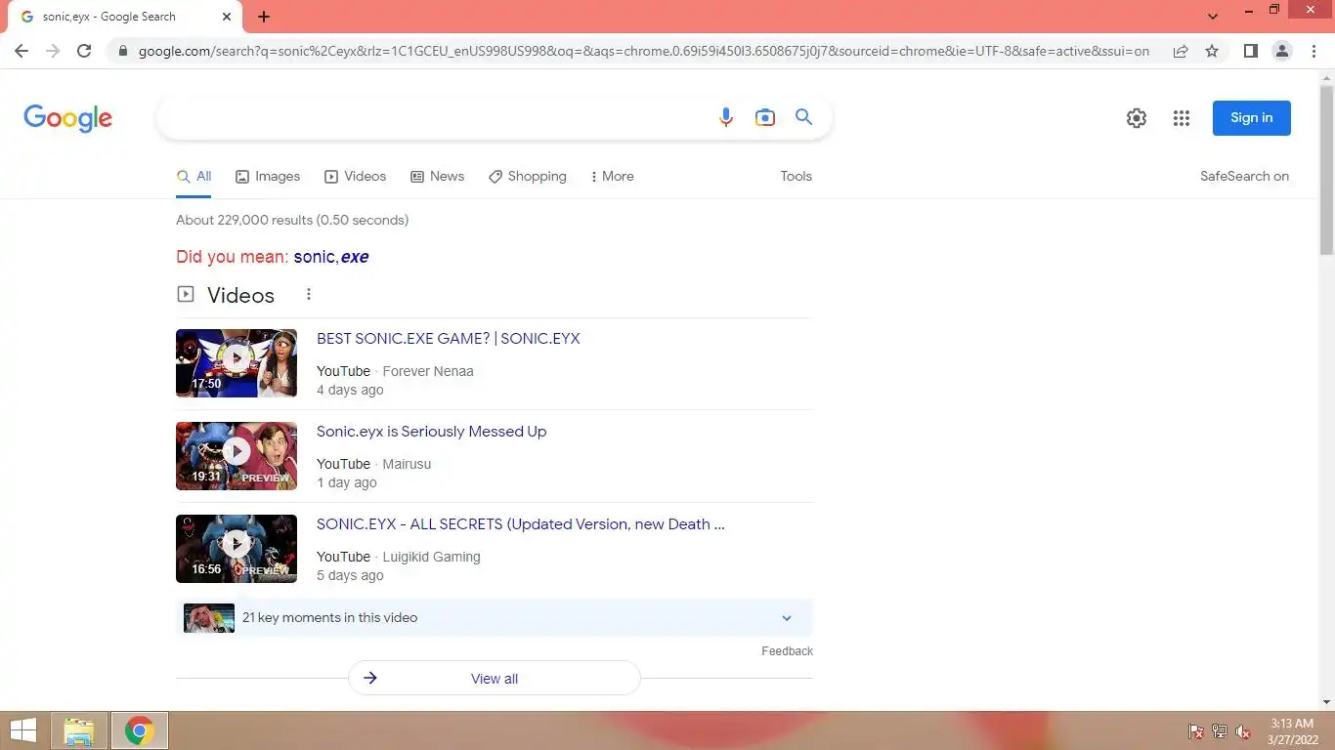Close the sonic,eyx Google Search tab

pyautogui.click(x=227, y=17)
